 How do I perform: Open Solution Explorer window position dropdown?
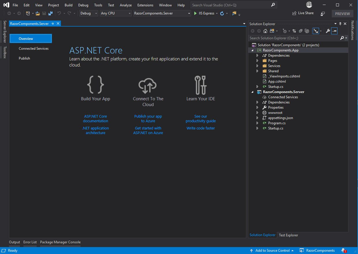coord(335,24)
